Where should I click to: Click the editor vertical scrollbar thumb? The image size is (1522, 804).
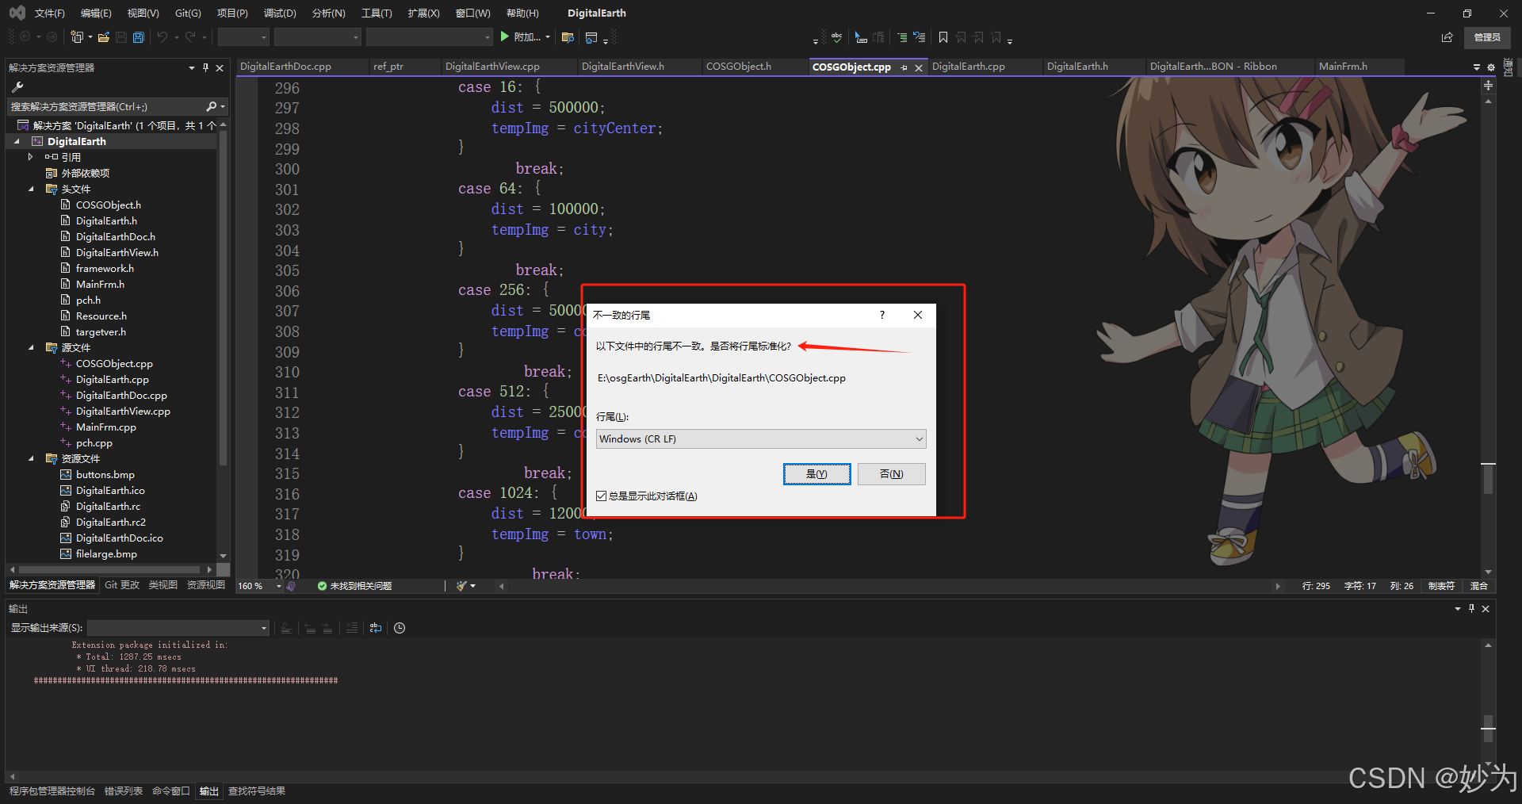point(1488,479)
